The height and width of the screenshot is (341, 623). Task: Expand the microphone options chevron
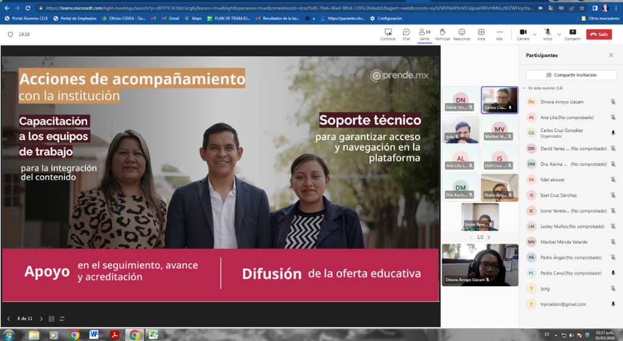click(560, 35)
